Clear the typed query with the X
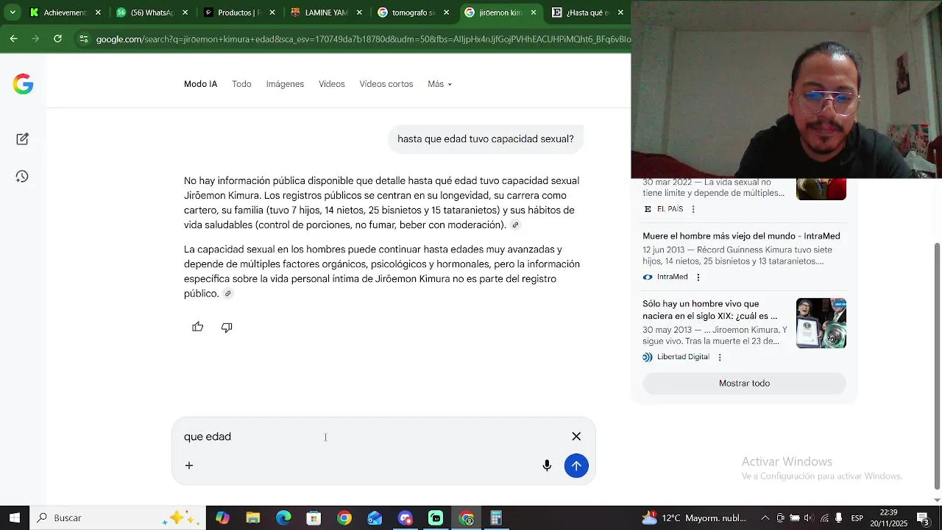 click(x=576, y=437)
